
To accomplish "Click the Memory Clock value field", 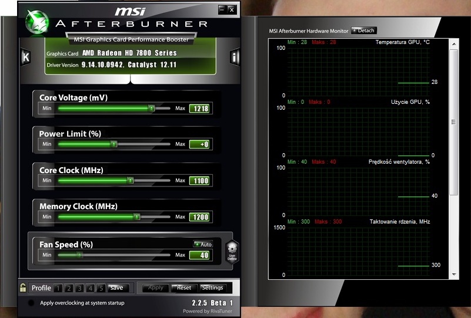I will coord(199,217).
